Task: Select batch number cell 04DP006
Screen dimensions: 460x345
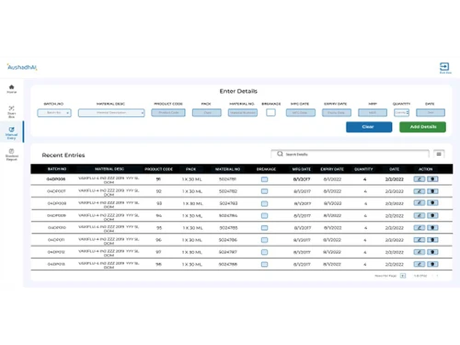Action: pyautogui.click(x=56, y=179)
